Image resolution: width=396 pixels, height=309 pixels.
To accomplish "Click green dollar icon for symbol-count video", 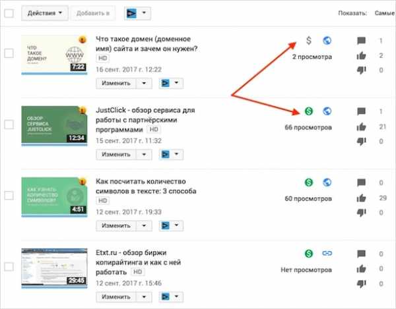I will pos(308,182).
